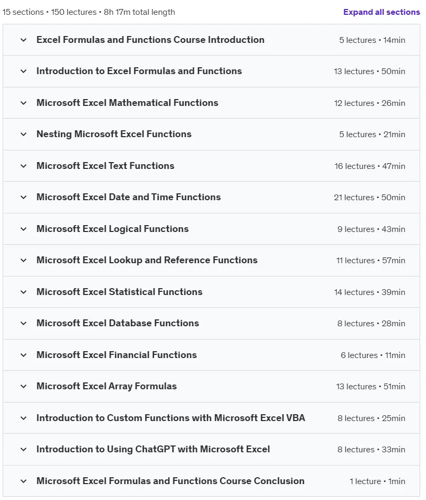
Task: Open Formulas and Functions Course Conclusion section
Action: [x=170, y=481]
